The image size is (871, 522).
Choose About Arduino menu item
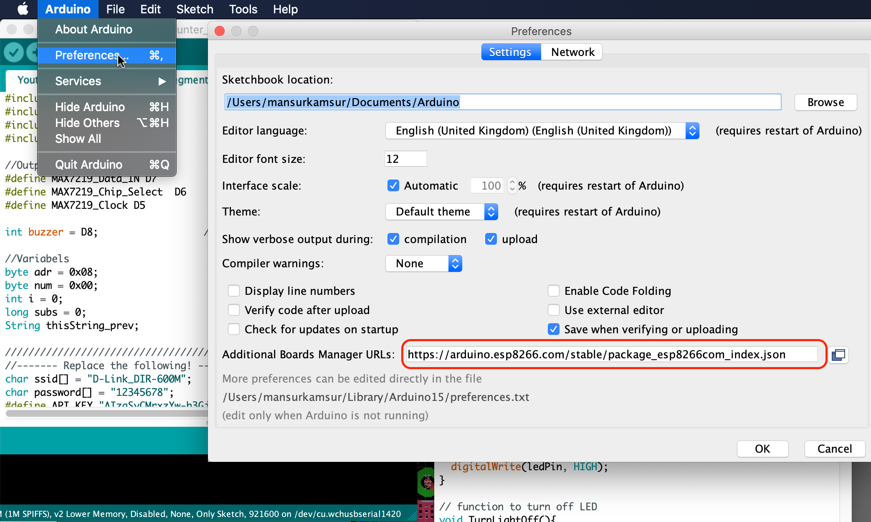coord(107,29)
